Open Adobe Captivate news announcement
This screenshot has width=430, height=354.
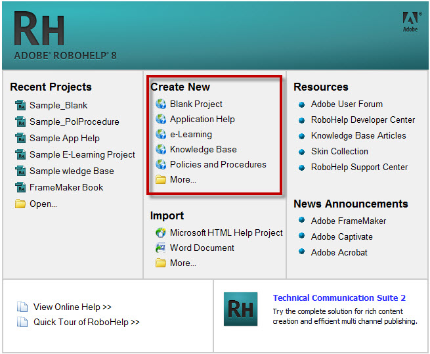click(341, 237)
